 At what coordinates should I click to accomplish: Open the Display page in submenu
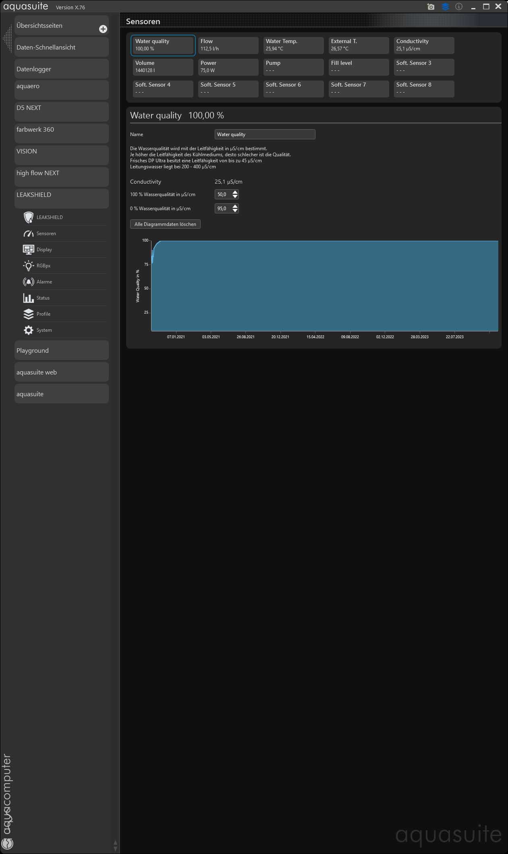(x=64, y=250)
